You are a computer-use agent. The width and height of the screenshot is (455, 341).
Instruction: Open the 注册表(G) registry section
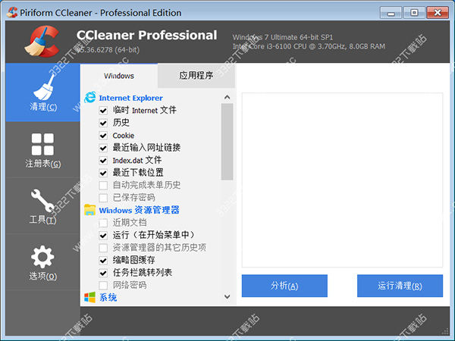point(42,149)
